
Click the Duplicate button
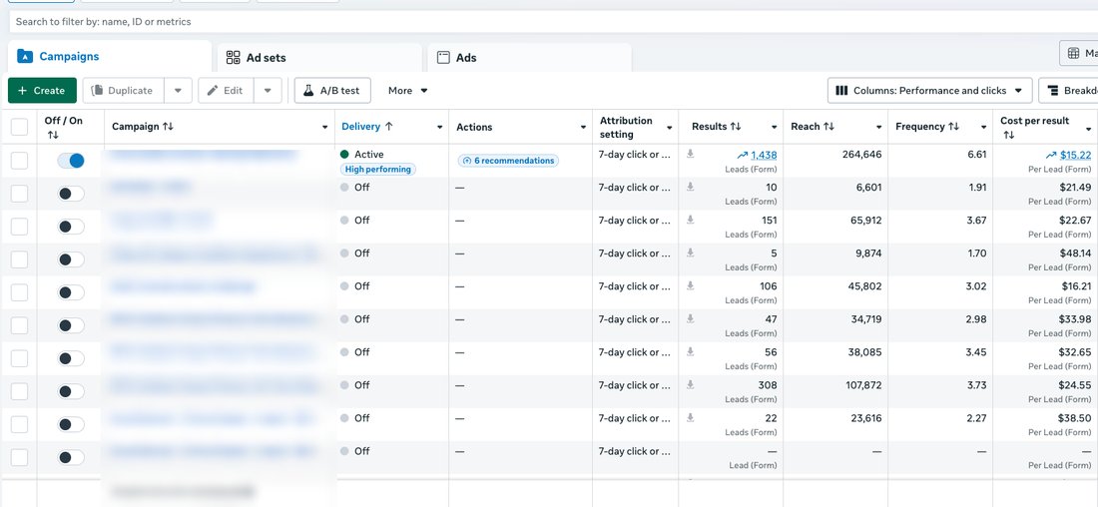[x=123, y=91]
